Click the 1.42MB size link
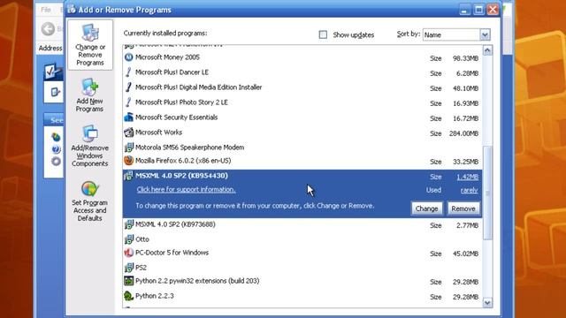 click(x=468, y=177)
